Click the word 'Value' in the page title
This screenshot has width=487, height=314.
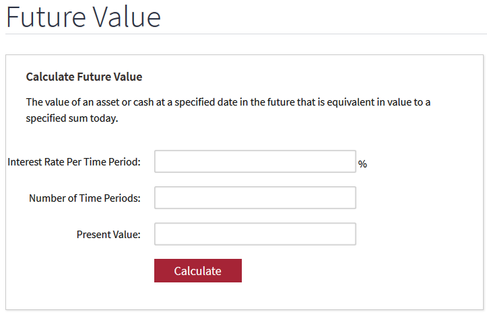127,17
